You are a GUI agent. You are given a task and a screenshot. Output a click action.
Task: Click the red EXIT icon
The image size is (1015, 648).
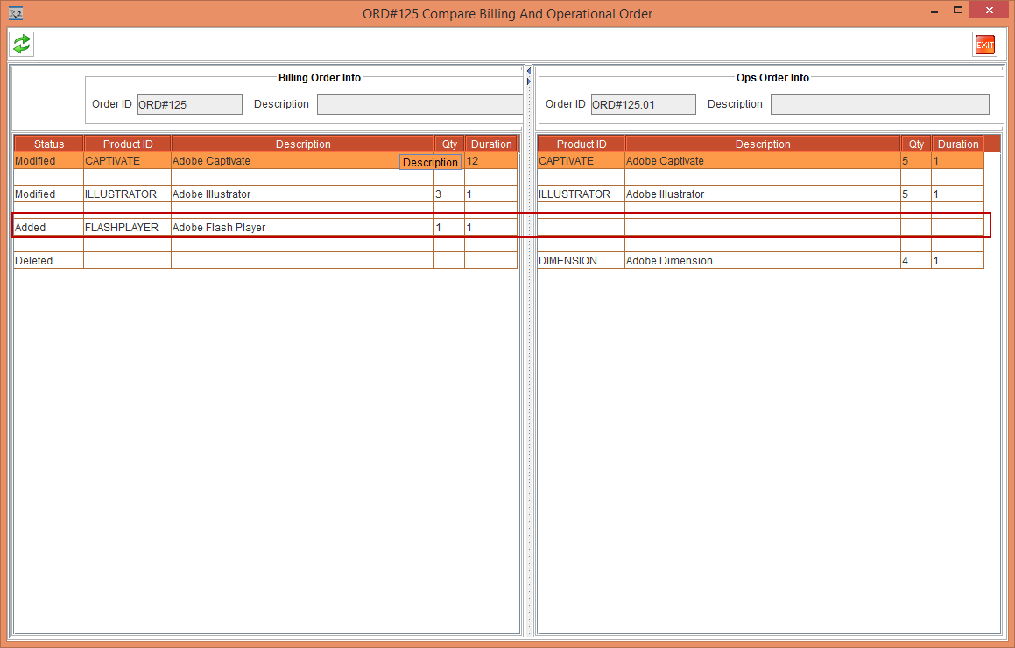click(984, 45)
